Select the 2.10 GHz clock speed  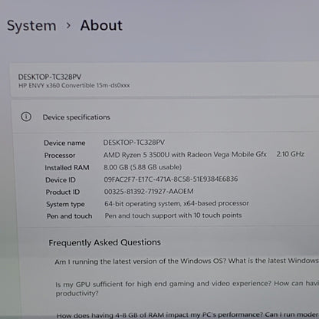tap(291, 154)
